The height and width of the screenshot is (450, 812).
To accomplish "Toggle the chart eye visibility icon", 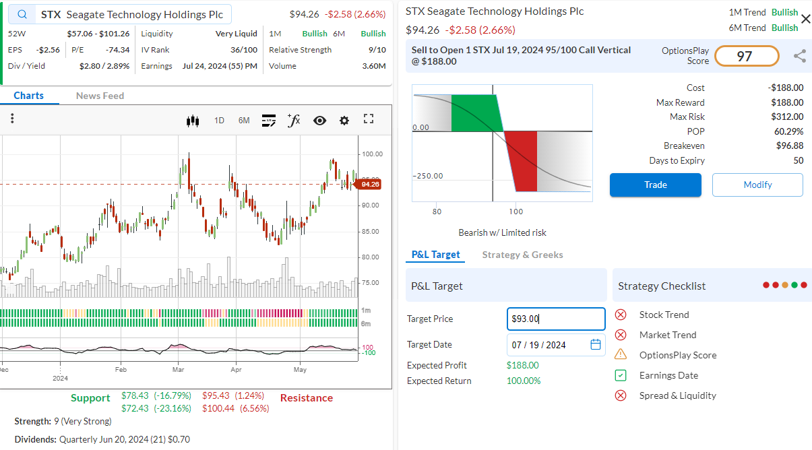I will pos(319,121).
